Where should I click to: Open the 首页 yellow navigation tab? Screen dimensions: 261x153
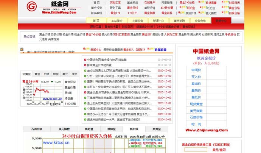pos(96,21)
